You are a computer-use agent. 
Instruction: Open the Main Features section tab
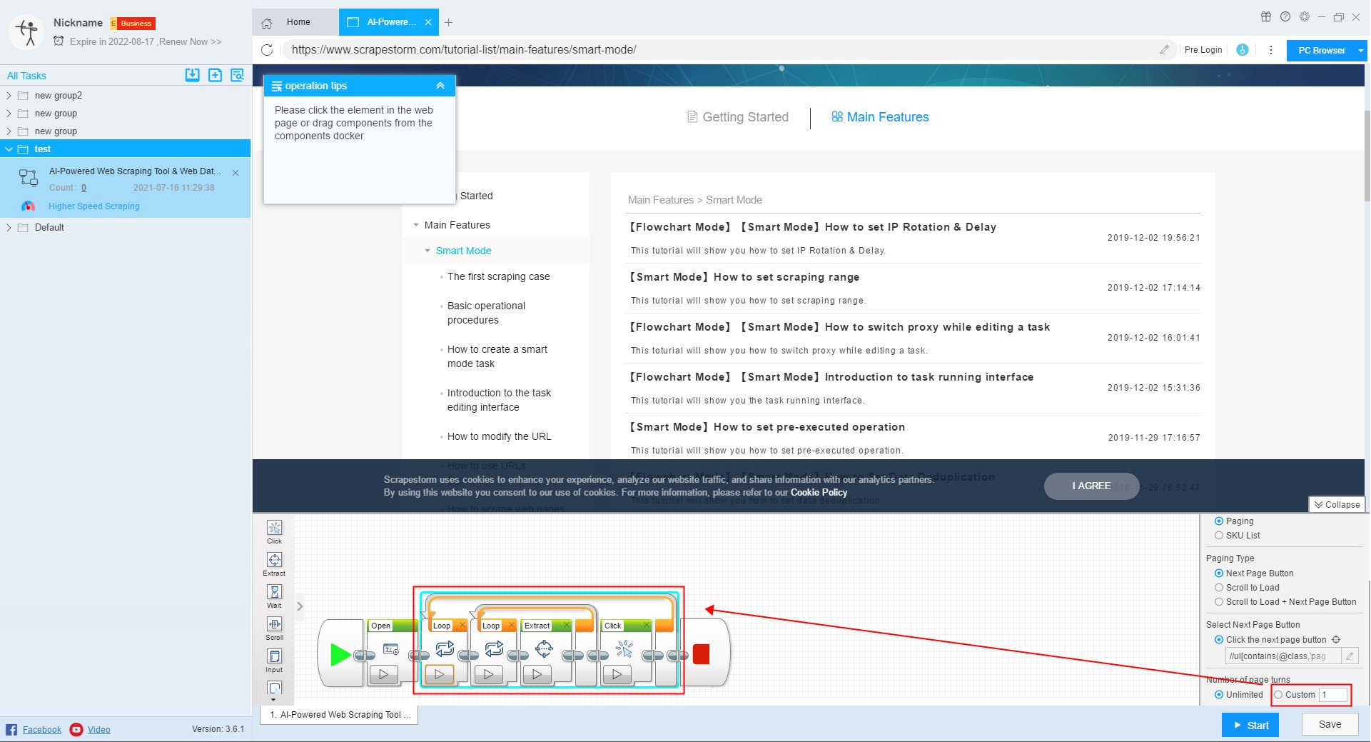(x=880, y=117)
